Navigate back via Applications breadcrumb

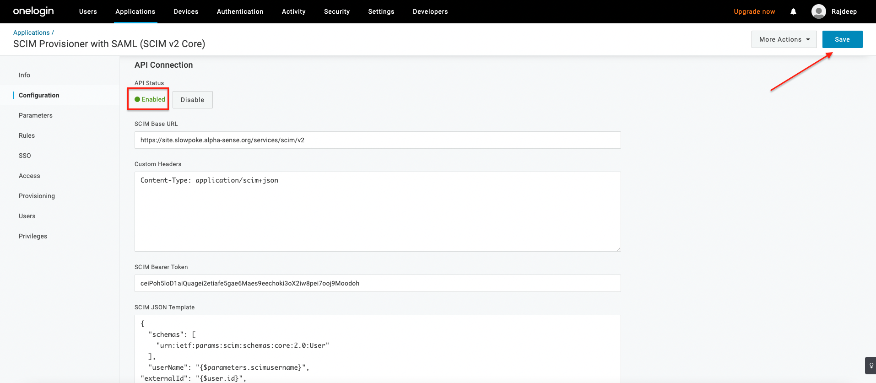[x=31, y=32]
